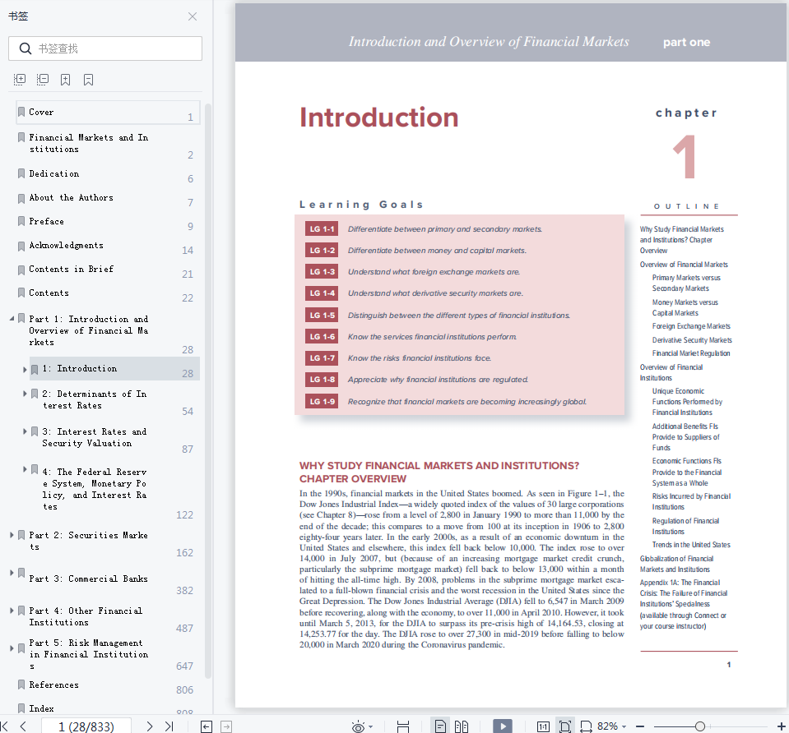This screenshot has height=733, width=789.
Task: Expand the '1: Introduction' bookmark
Action: 25,370
